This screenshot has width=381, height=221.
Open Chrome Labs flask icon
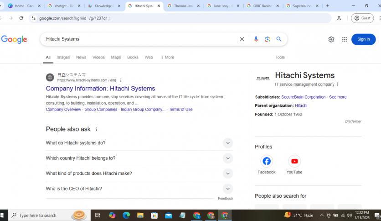tap(339, 18)
